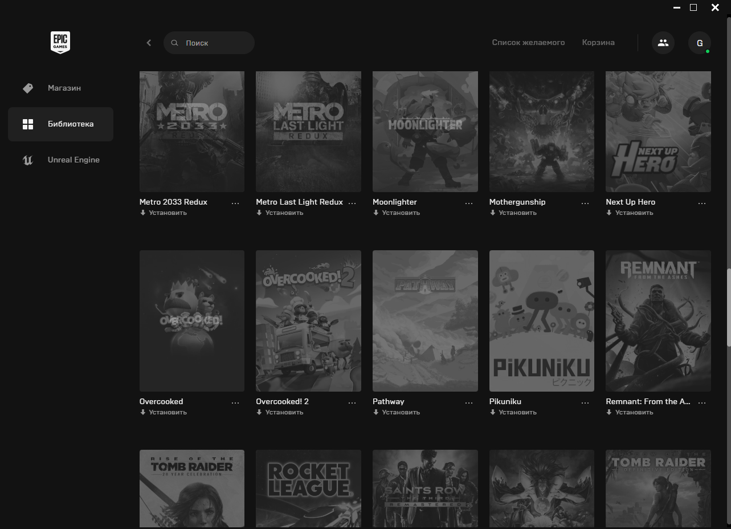Switch to the Магазин section
Viewport: 731px width, 529px height.
60,88
